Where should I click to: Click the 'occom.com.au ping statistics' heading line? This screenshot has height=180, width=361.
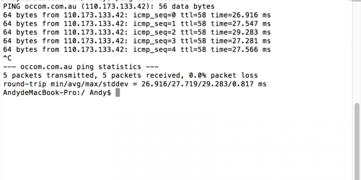(81, 67)
